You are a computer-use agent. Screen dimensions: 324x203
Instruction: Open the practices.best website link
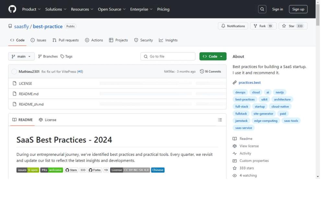249,82
